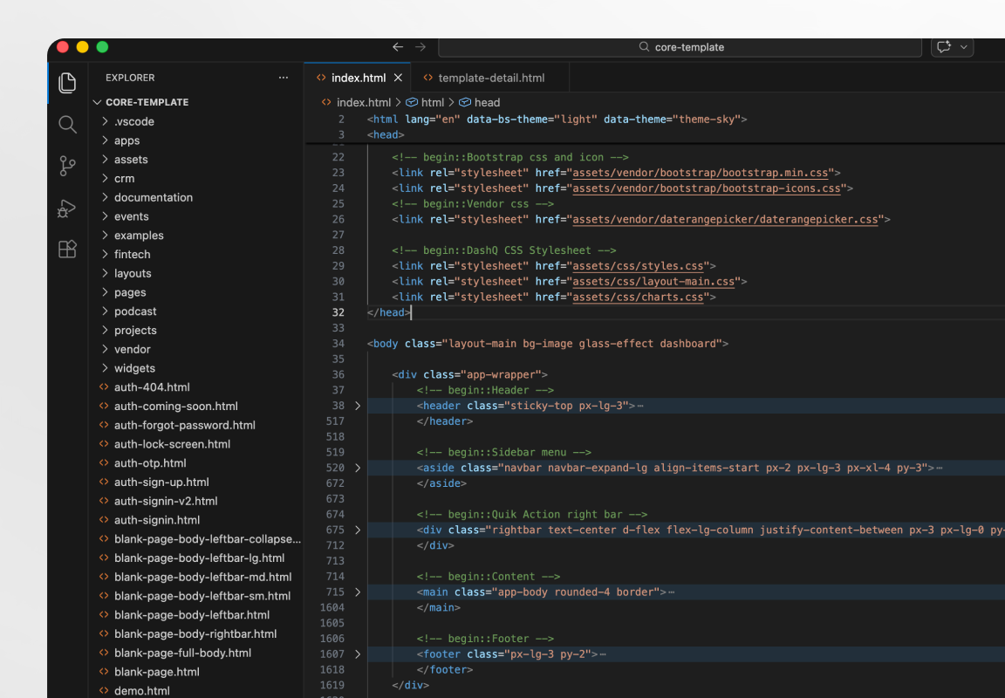Unfold the collapsed header element on line 38
This screenshot has height=698, width=1005.
(357, 405)
